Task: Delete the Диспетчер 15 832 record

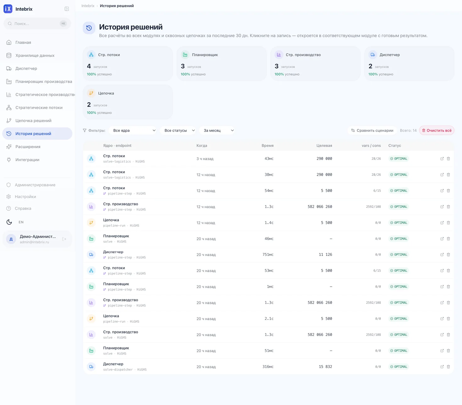Action: 448,367
